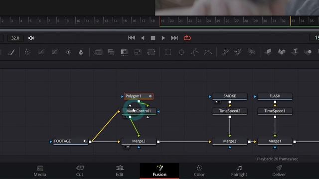Click frame 10 on the time ruler
The height and width of the screenshot is (179, 319).
pyautogui.click(x=78, y=21)
